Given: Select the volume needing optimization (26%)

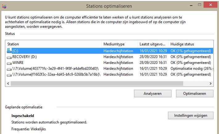Looking at the screenshot, I should 56,68.
